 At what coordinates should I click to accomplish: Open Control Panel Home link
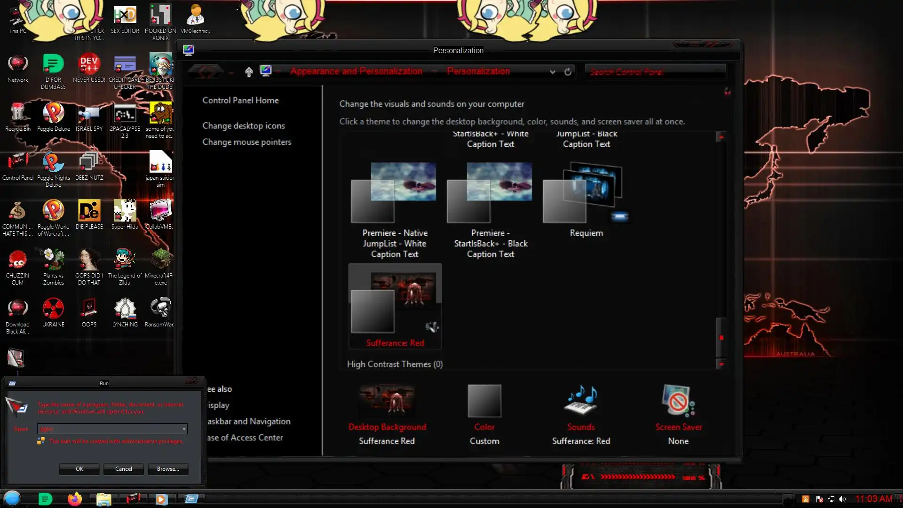(x=240, y=100)
